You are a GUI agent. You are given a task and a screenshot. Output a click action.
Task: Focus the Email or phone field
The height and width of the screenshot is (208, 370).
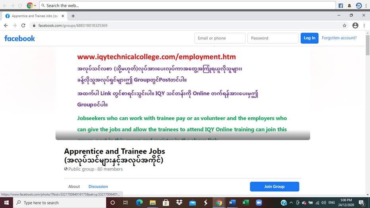point(220,38)
